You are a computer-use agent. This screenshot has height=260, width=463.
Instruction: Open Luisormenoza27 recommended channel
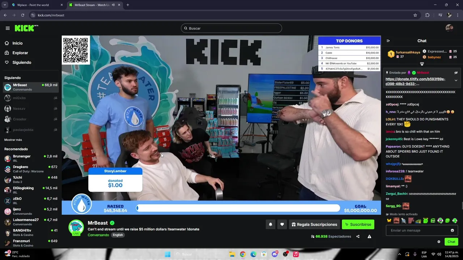[x=31, y=222]
